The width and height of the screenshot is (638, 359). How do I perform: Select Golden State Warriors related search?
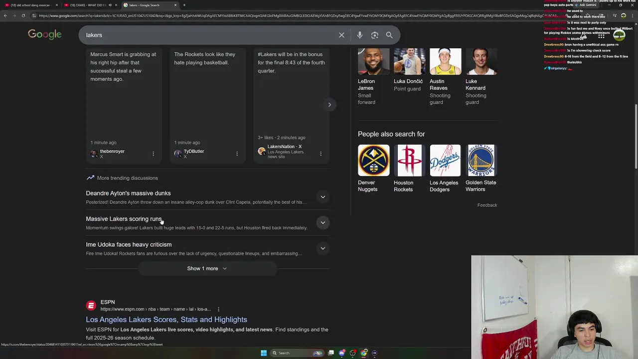point(481,169)
